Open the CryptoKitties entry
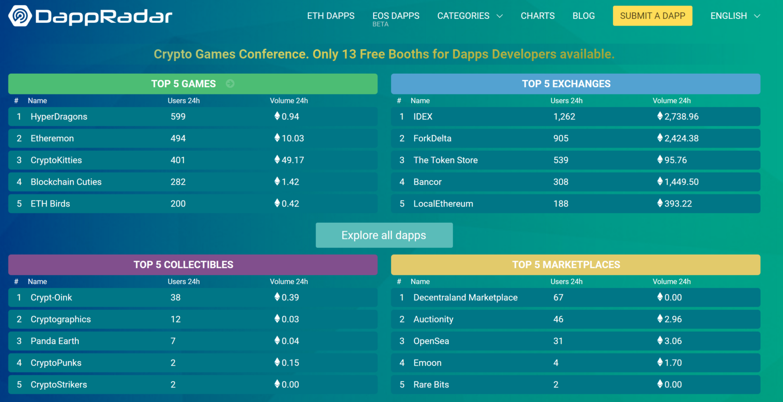This screenshot has width=783, height=402. [193, 160]
